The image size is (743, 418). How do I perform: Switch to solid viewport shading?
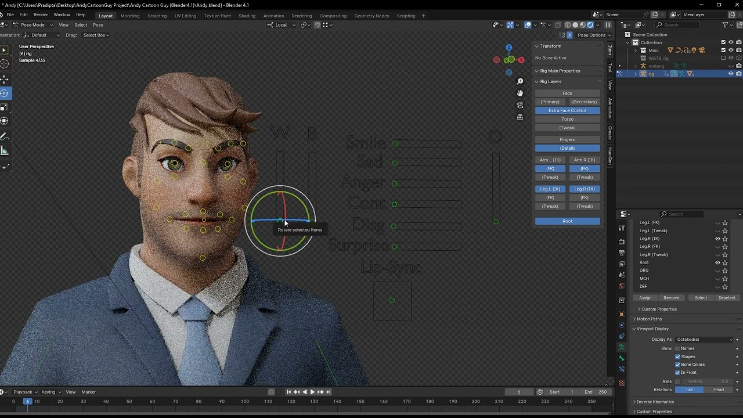pos(575,25)
